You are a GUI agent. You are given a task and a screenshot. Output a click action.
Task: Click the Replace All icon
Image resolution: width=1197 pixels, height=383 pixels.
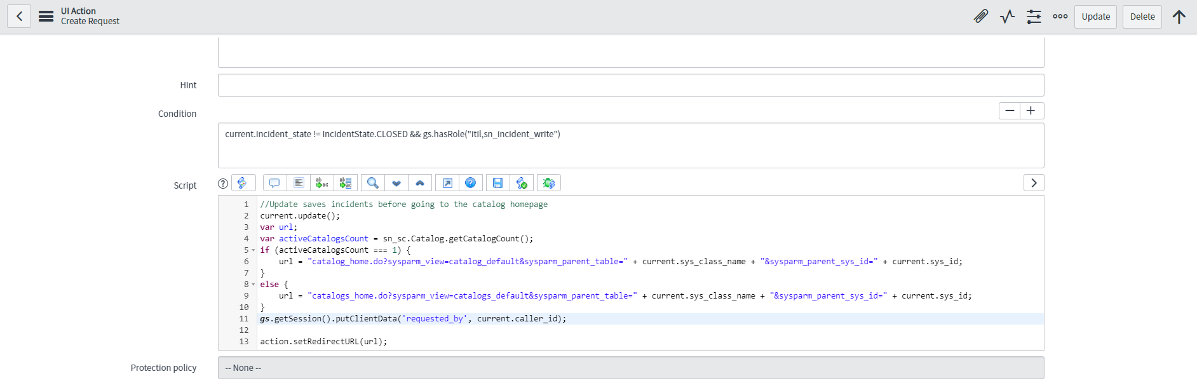click(346, 183)
